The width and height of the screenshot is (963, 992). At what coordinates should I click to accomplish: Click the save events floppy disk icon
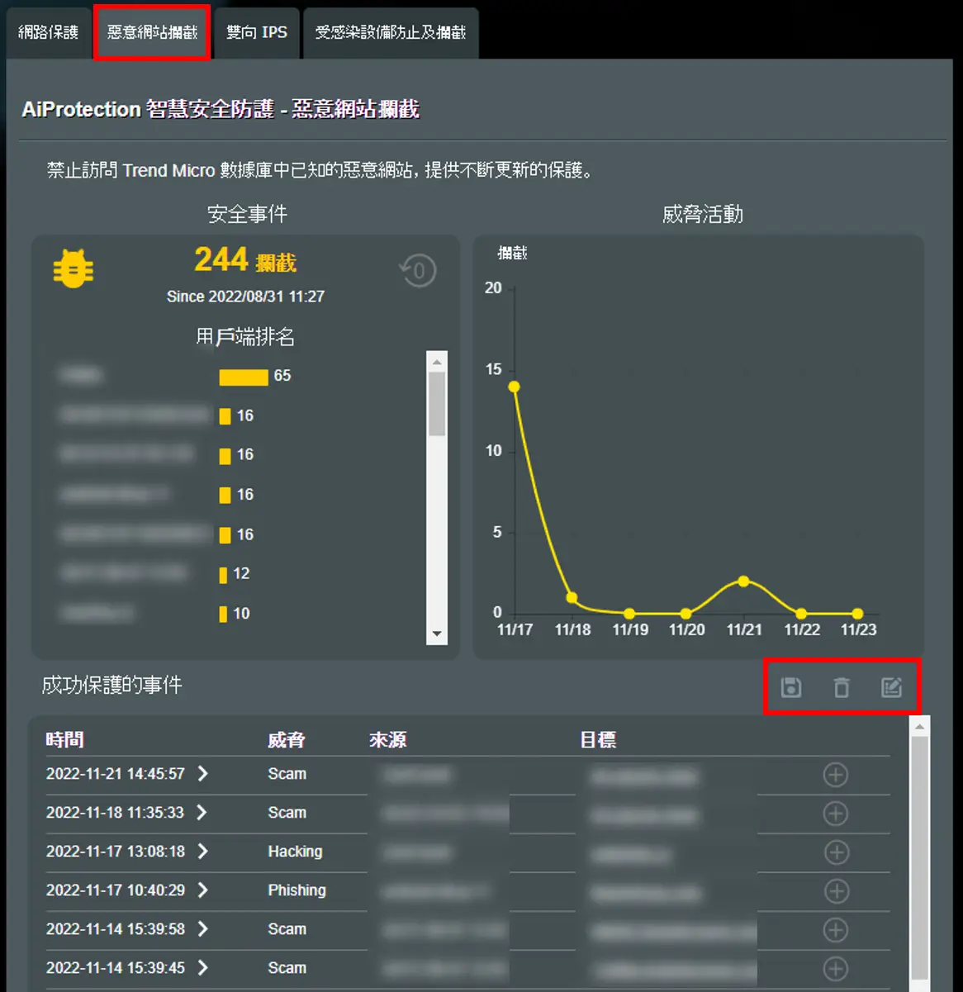791,687
